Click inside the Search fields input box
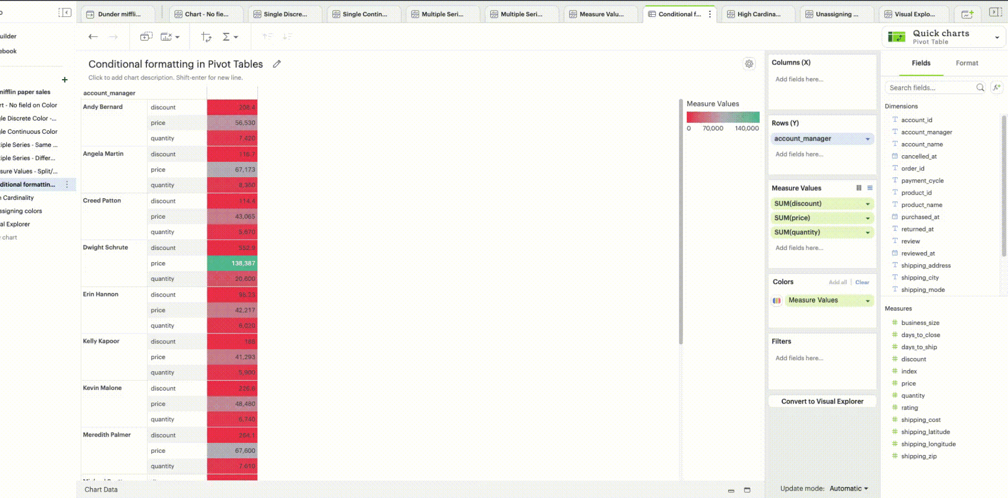The image size is (1008, 498). coord(929,88)
